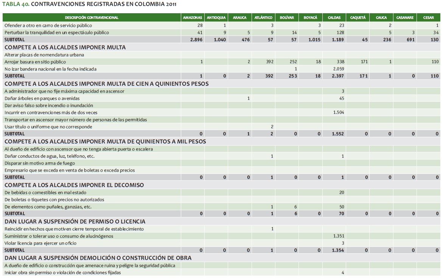
Task: Select the 'Ofender a otro en carro de servicio público' row
Action: tap(48, 25)
